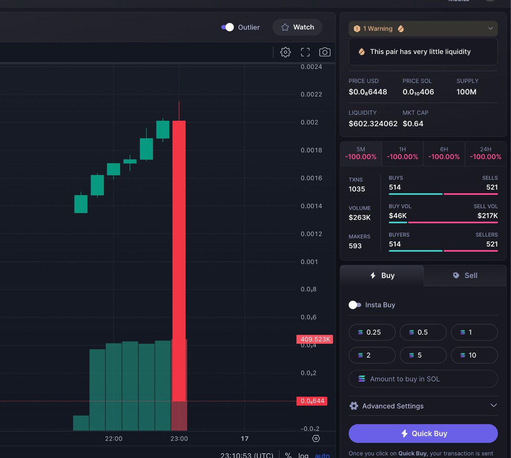Viewport: 511px width, 458px height.
Task: Click the buy/sell volume ratio bar
Action: click(x=443, y=222)
